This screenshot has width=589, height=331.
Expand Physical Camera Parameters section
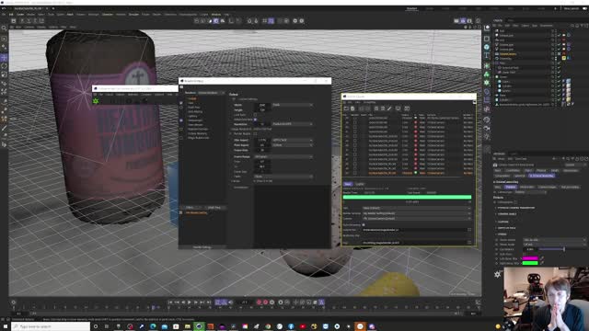pos(515,208)
